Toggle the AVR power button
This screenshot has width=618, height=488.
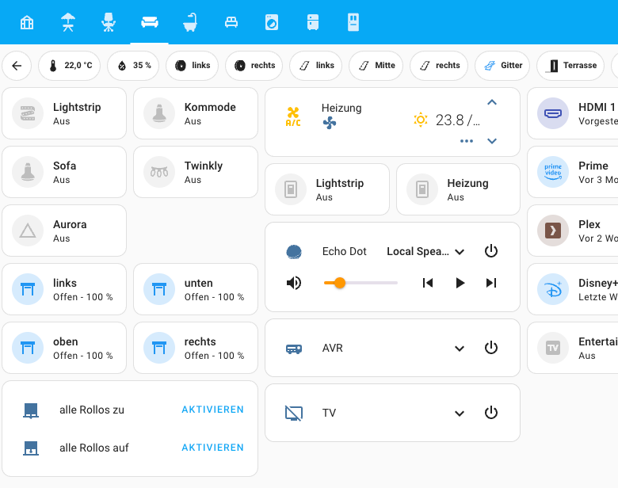[490, 348]
